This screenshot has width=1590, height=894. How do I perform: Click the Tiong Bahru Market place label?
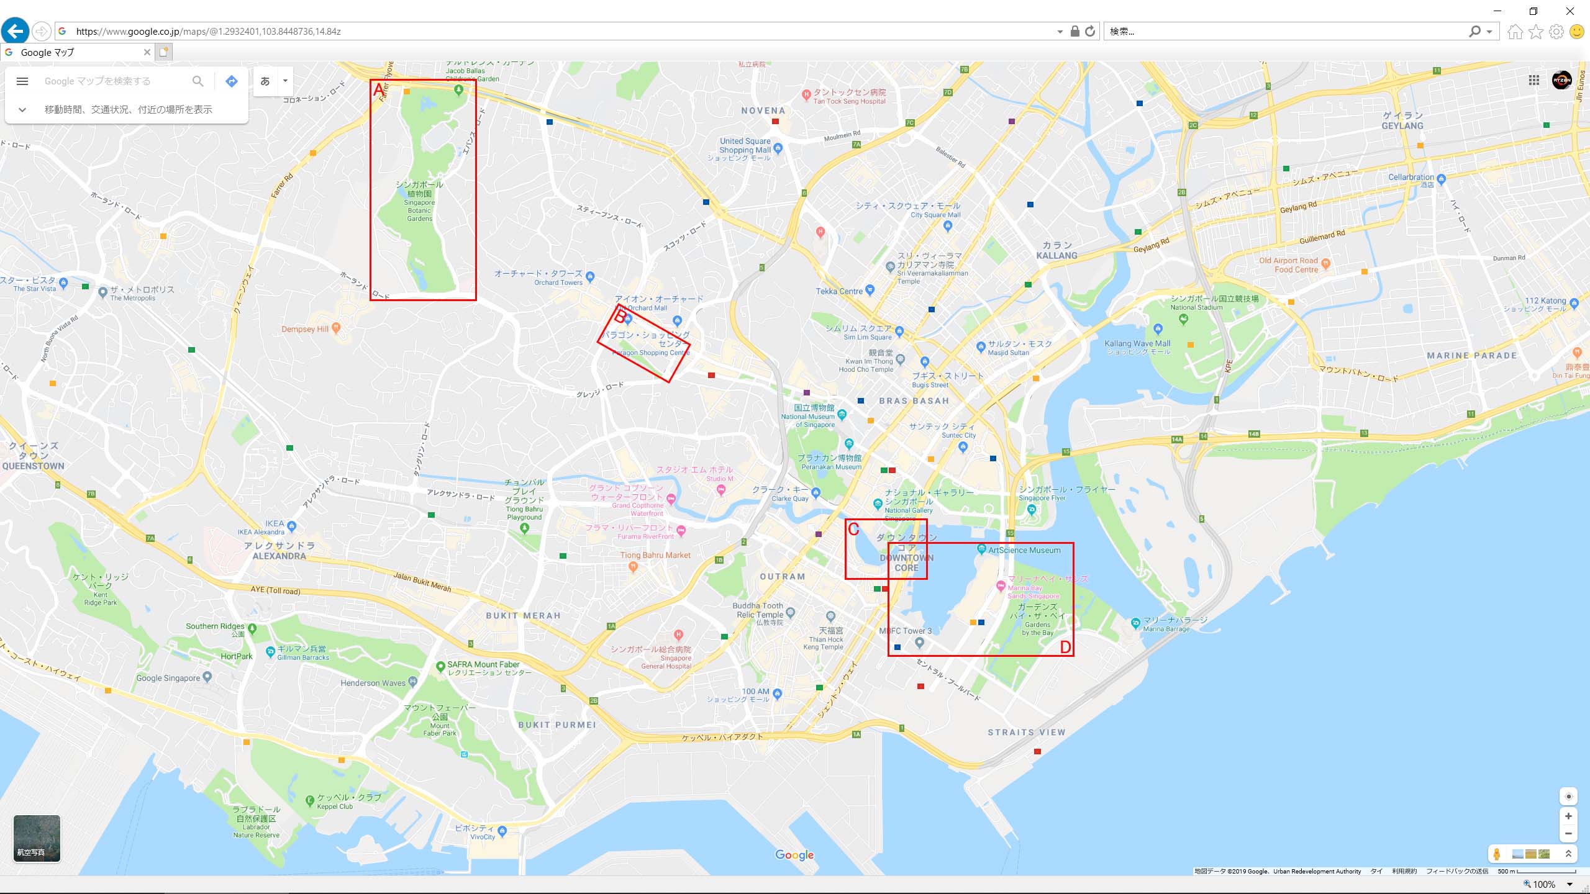point(655,555)
